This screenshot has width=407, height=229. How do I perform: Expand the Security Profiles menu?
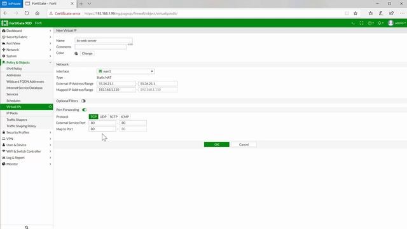(27, 132)
